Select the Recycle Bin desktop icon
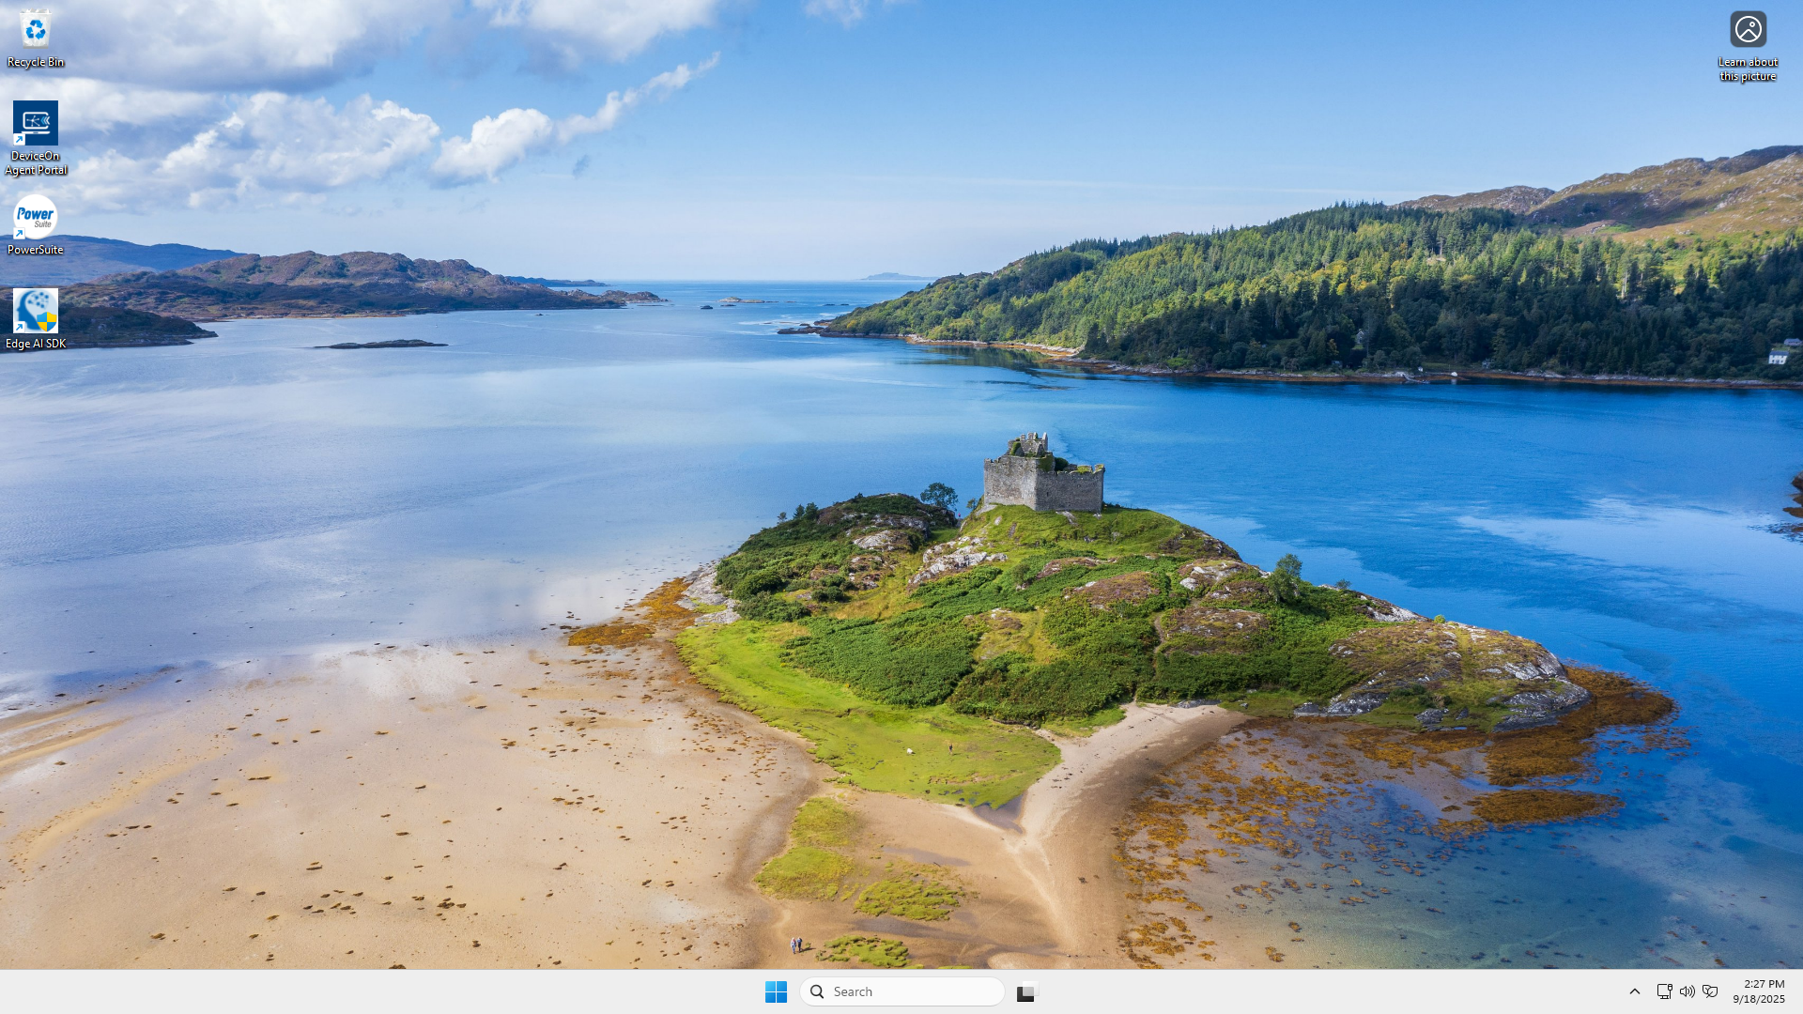Screen dimensions: 1803x1014 [35, 29]
